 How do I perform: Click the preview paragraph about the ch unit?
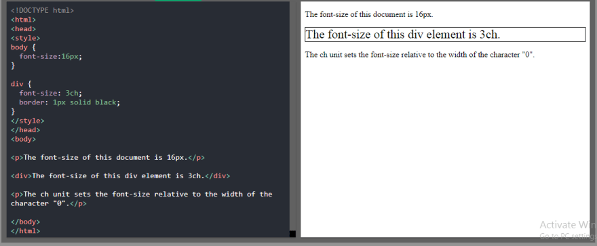tap(420, 55)
